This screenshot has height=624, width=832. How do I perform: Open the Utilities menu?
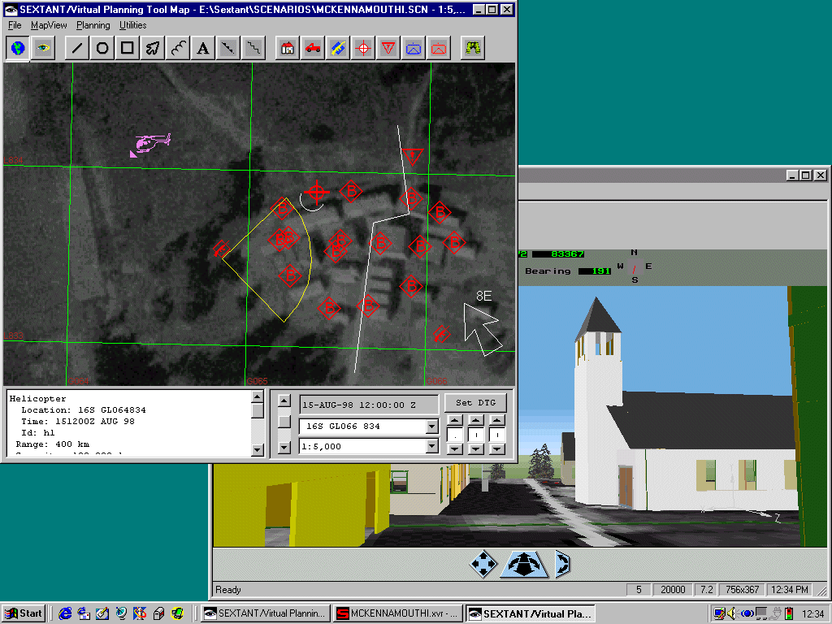click(132, 25)
